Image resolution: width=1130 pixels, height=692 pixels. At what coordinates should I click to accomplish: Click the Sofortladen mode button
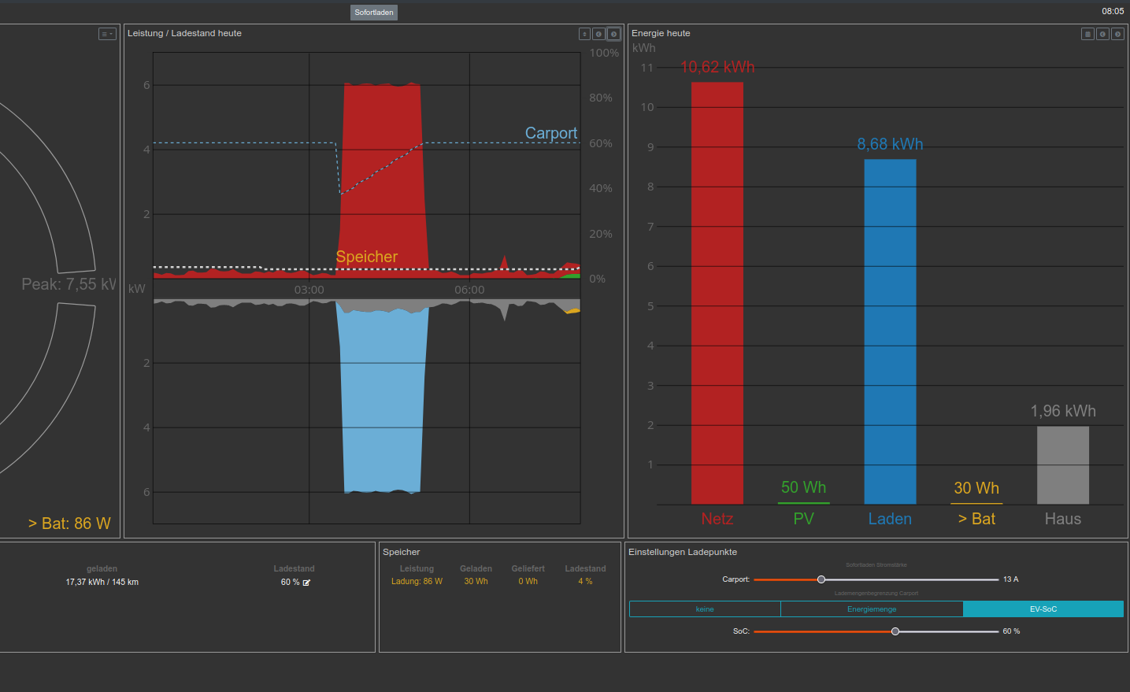point(374,13)
